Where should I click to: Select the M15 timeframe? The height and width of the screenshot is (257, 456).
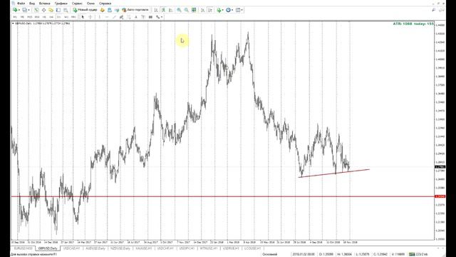(29, 17)
